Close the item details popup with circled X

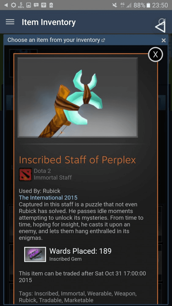coord(155,54)
